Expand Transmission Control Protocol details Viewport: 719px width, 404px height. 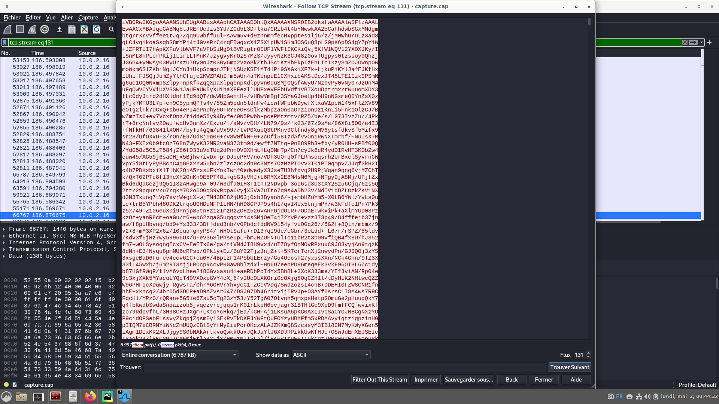pos(4,249)
